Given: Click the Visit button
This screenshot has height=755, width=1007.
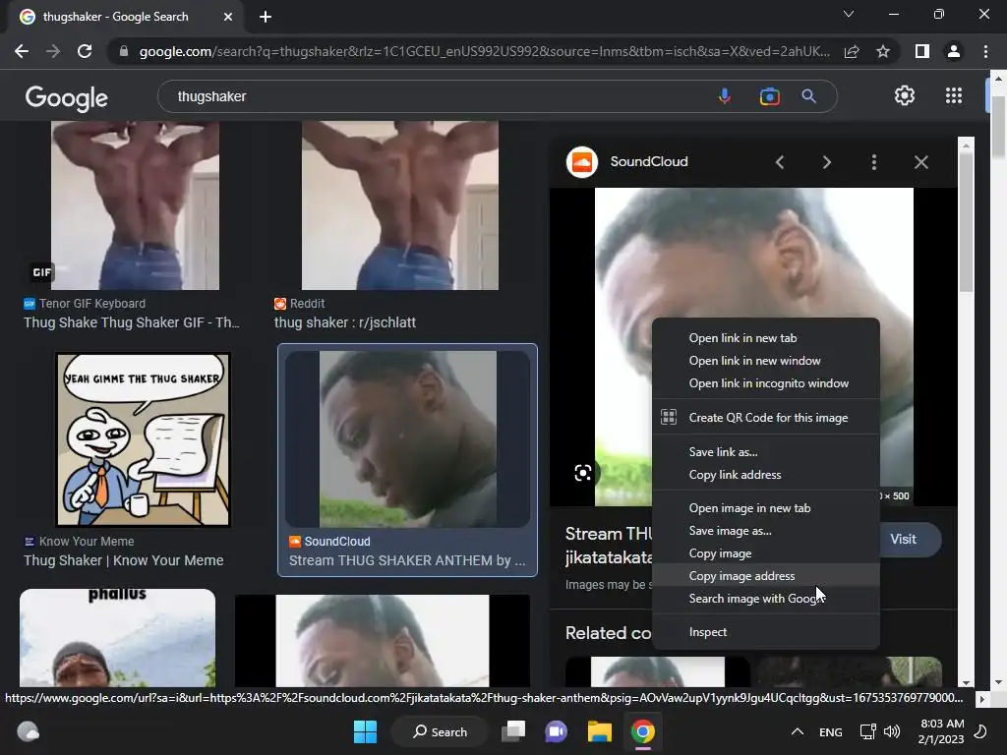Looking at the screenshot, I should pos(903,540).
